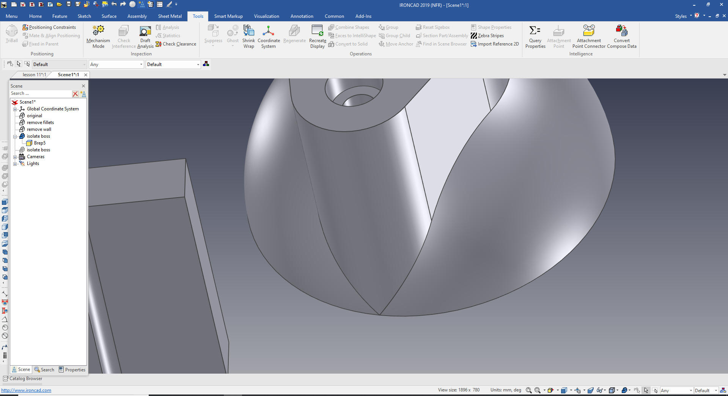The height and width of the screenshot is (396, 728).
Task: Click in the Scene search field
Action: [40, 94]
